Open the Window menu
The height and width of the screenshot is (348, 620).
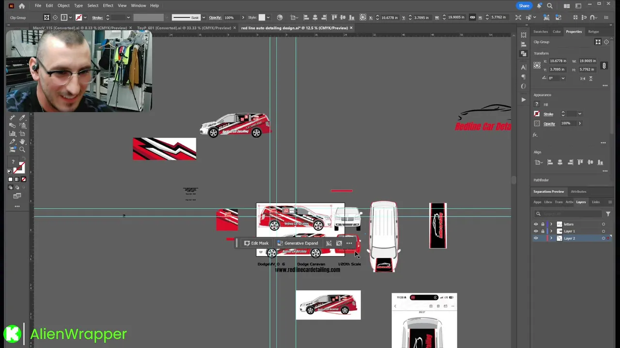139,6
